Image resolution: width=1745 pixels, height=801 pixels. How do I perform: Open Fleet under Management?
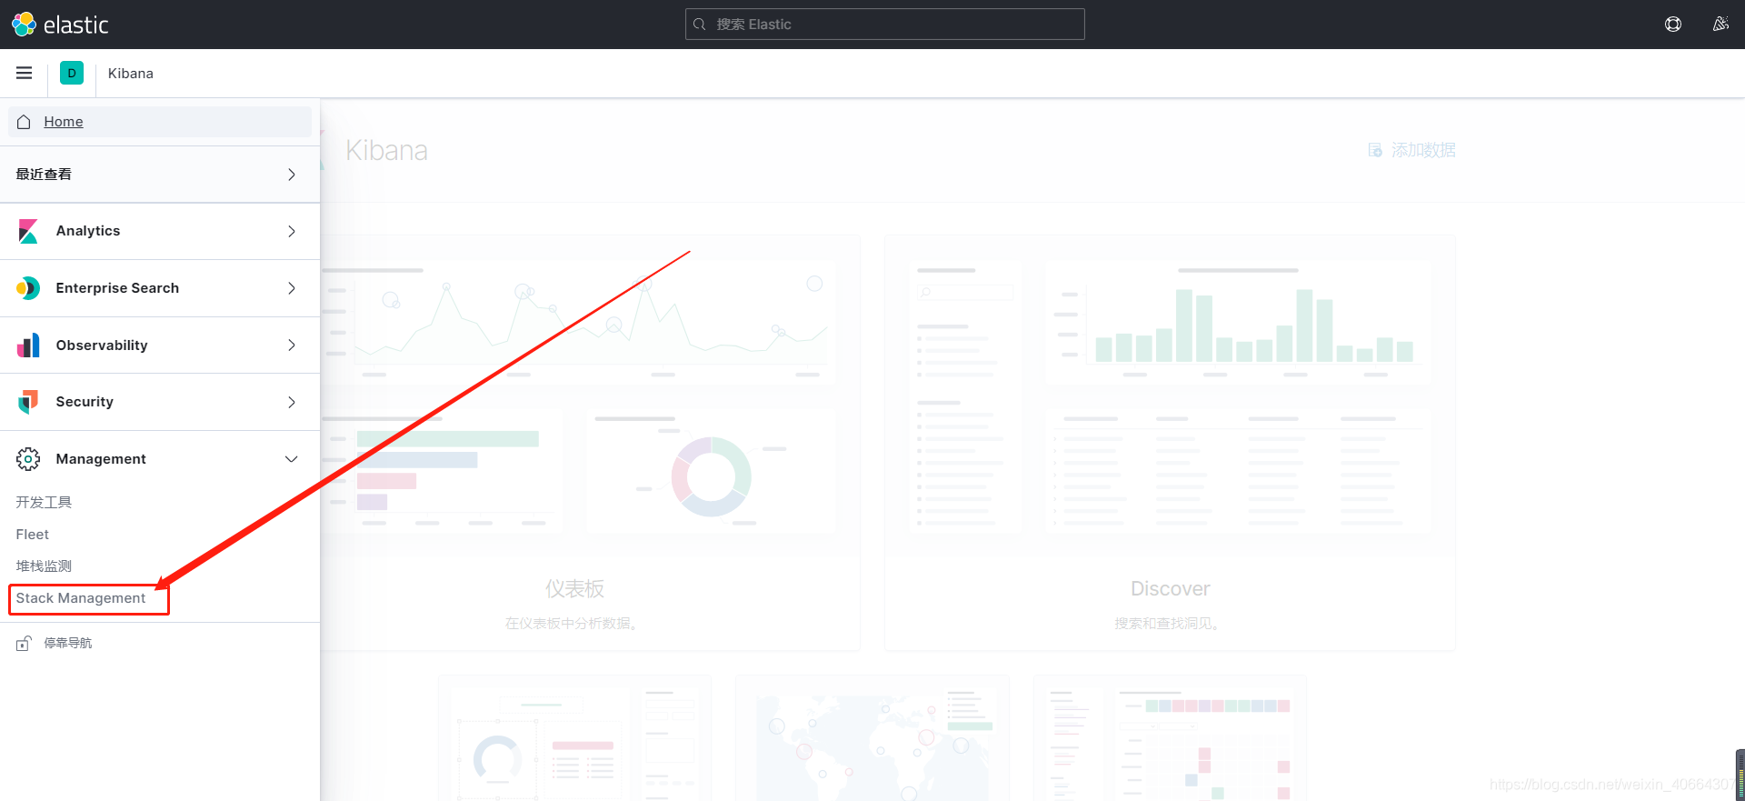tap(33, 535)
